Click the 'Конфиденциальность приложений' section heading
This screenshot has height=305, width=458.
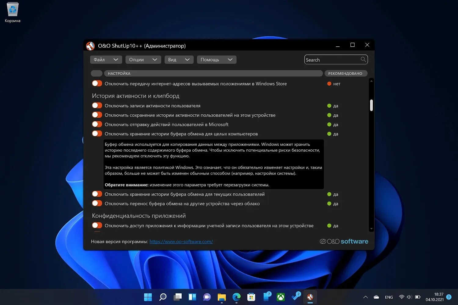click(139, 216)
